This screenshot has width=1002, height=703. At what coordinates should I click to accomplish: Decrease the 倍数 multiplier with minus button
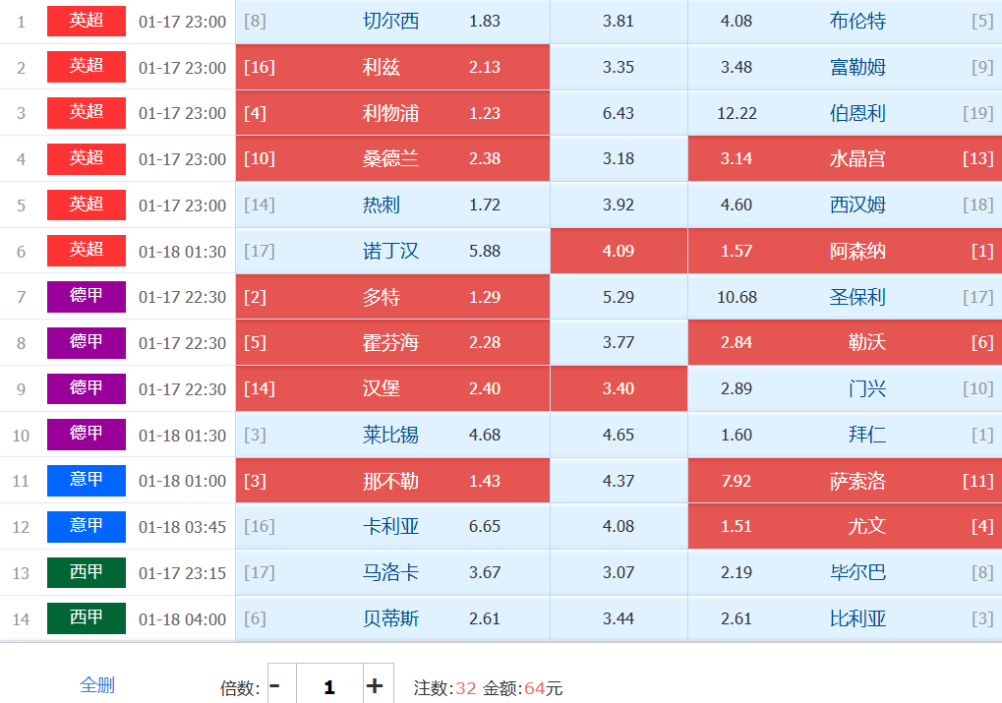pyautogui.click(x=275, y=686)
